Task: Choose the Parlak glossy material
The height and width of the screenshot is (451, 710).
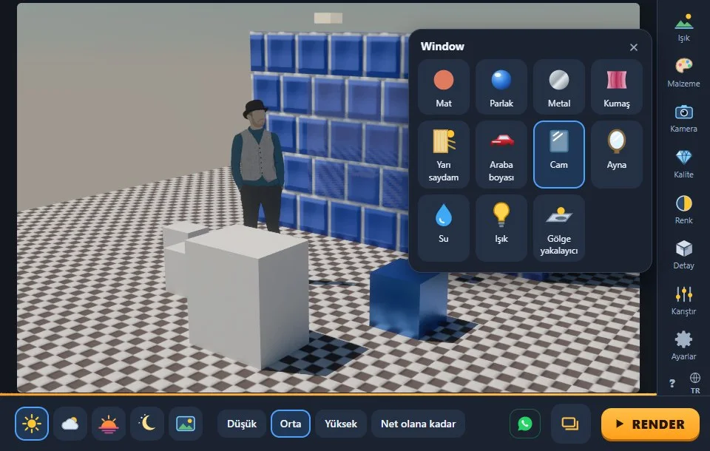Action: [501, 87]
